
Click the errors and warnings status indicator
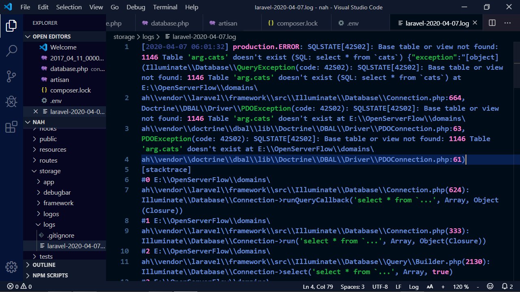pyautogui.click(x=19, y=287)
